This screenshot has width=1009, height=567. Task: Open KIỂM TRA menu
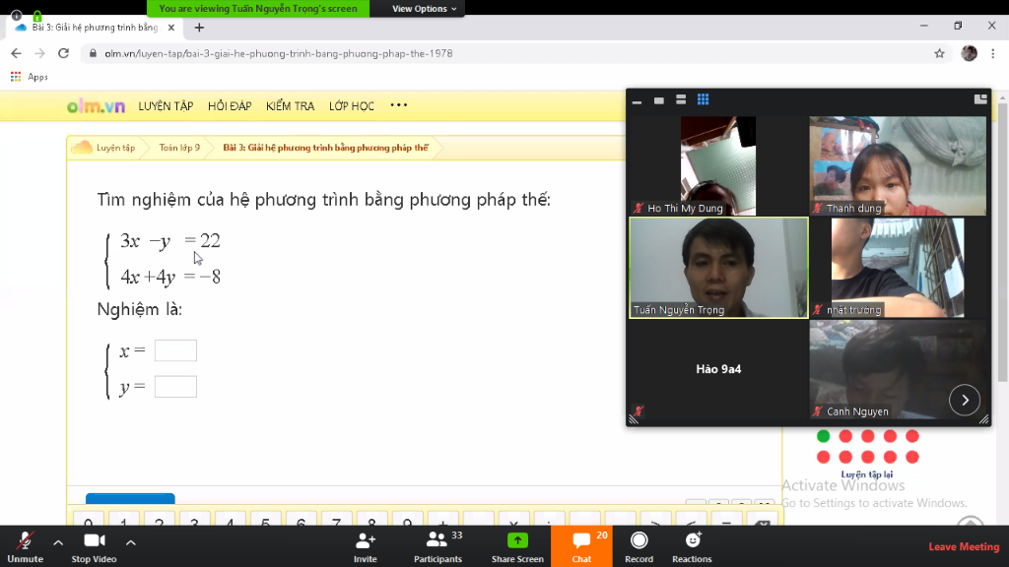click(291, 106)
